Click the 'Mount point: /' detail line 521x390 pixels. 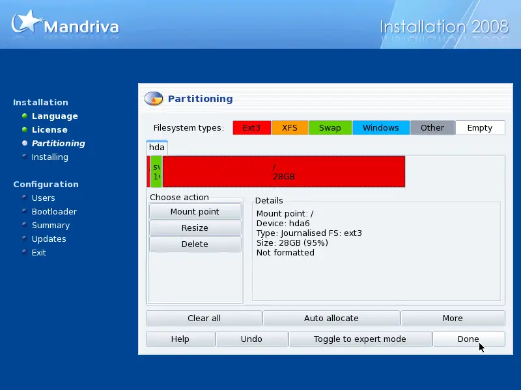(x=285, y=214)
